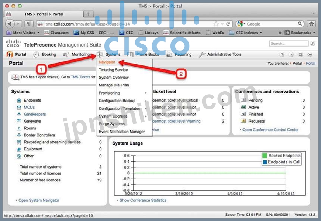The width and height of the screenshot is (321, 221).
Task: Expand the Most Visited bookmarks dropdown
Action: point(38,33)
